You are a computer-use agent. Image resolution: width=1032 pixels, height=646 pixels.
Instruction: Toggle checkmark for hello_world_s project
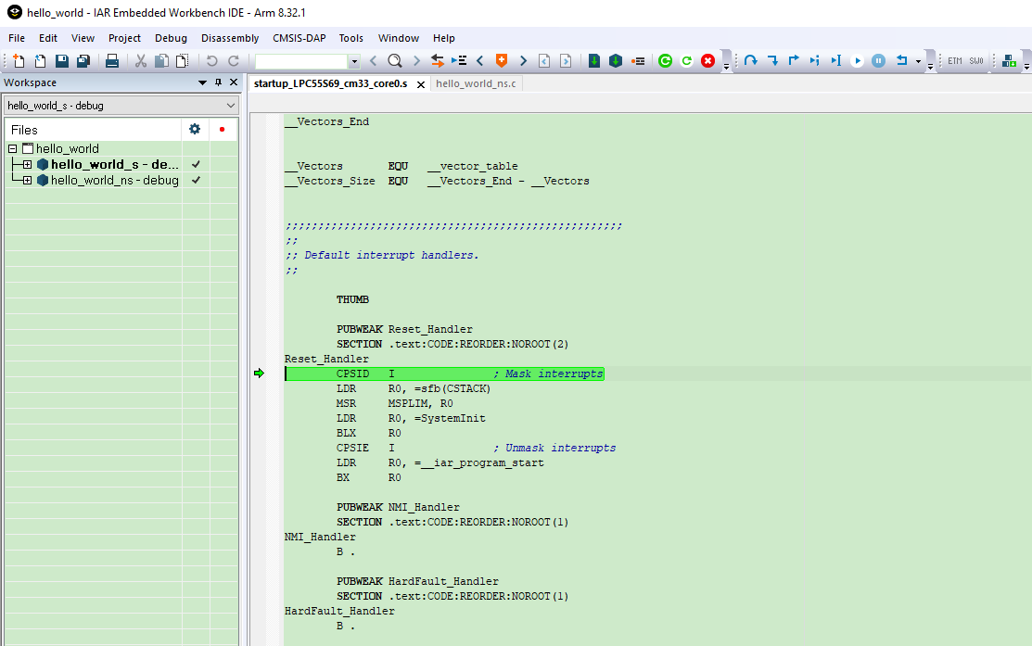click(x=196, y=165)
